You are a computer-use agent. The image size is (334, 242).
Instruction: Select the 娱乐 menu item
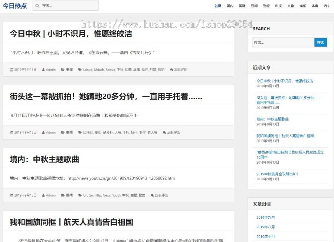(x=302, y=6)
